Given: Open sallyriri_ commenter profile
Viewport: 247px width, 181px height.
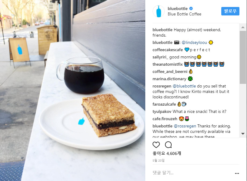Looking at the screenshot, I should pos(160,57).
